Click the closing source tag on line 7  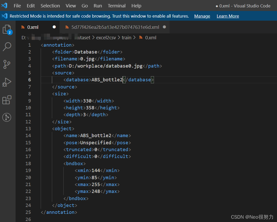[x=65, y=87]
